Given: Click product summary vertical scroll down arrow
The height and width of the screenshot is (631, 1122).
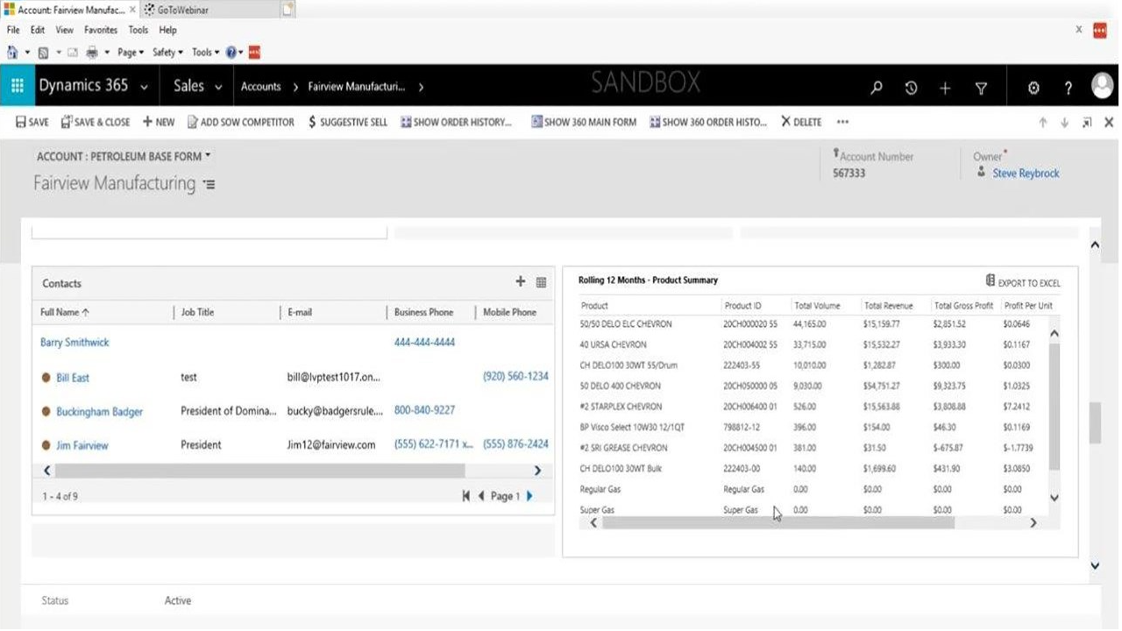Looking at the screenshot, I should (1055, 498).
